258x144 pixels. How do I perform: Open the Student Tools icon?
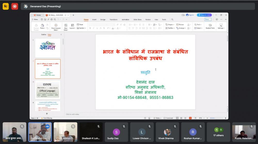point(210,25)
